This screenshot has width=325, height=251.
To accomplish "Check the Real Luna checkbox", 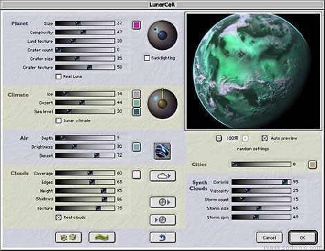I will pos(59,76).
